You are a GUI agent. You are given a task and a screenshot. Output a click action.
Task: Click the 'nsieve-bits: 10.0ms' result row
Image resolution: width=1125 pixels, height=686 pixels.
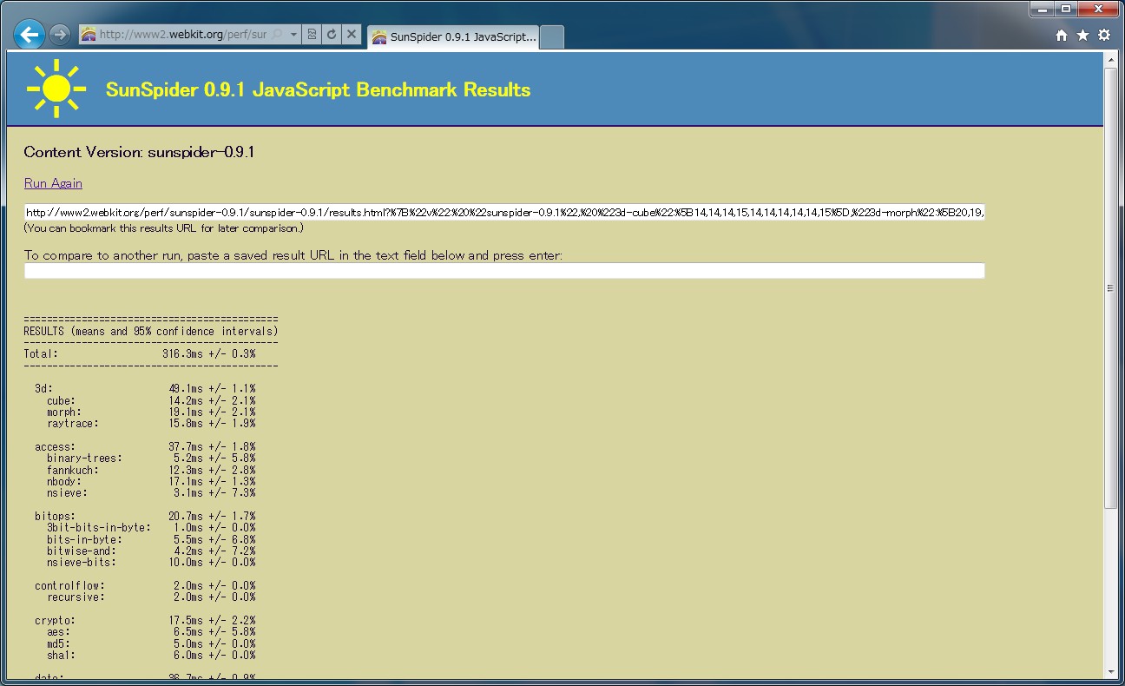[x=151, y=563]
